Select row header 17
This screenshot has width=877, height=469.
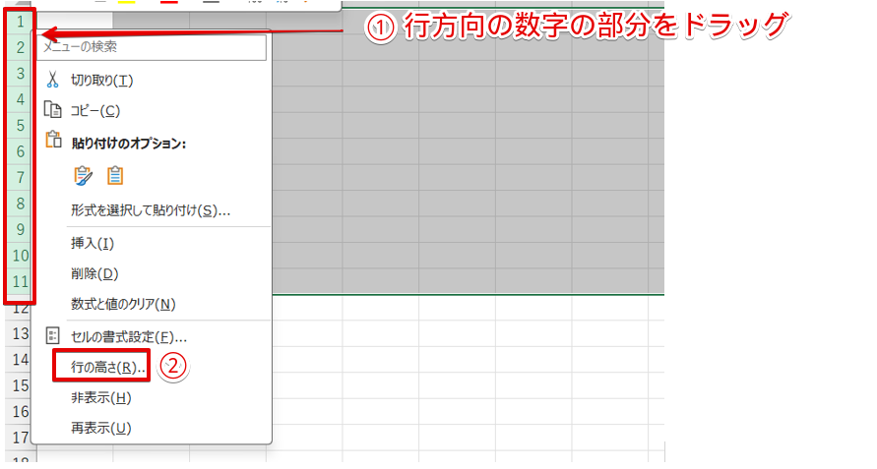click(x=20, y=438)
